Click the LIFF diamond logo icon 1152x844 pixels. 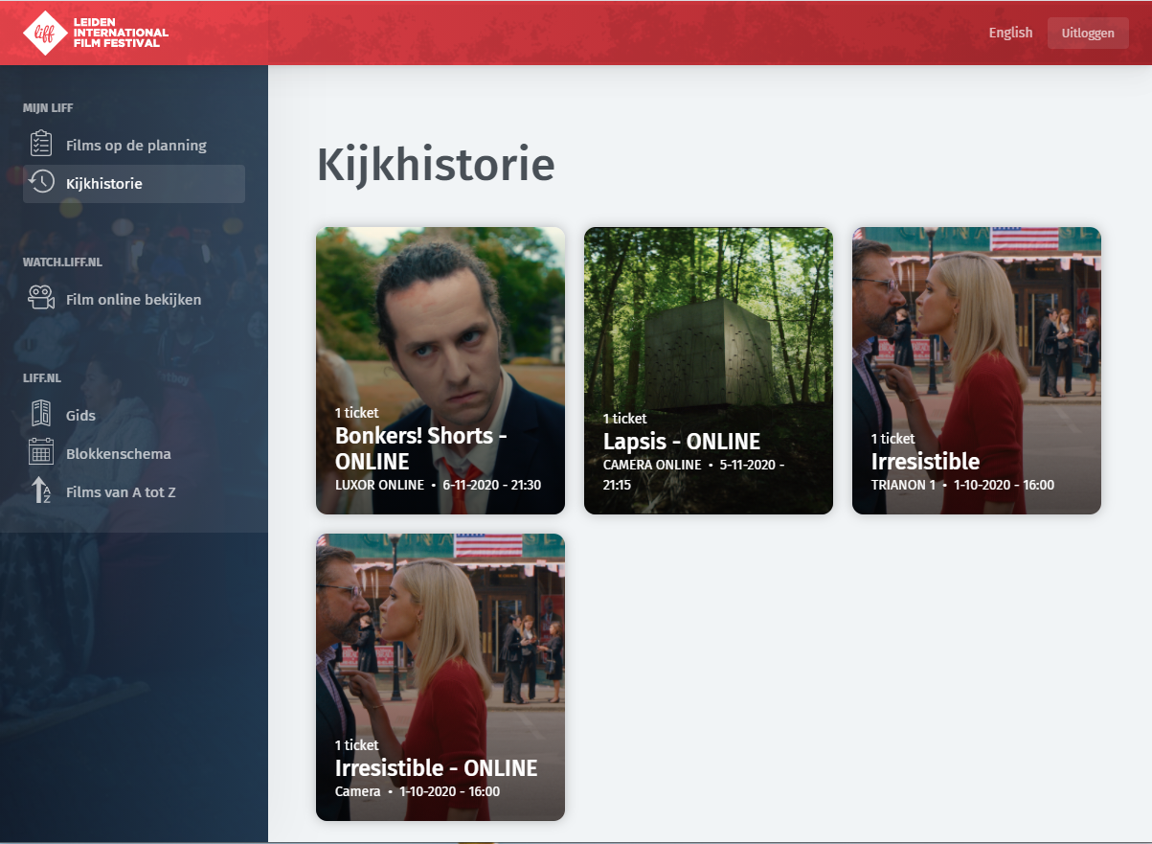(45, 33)
